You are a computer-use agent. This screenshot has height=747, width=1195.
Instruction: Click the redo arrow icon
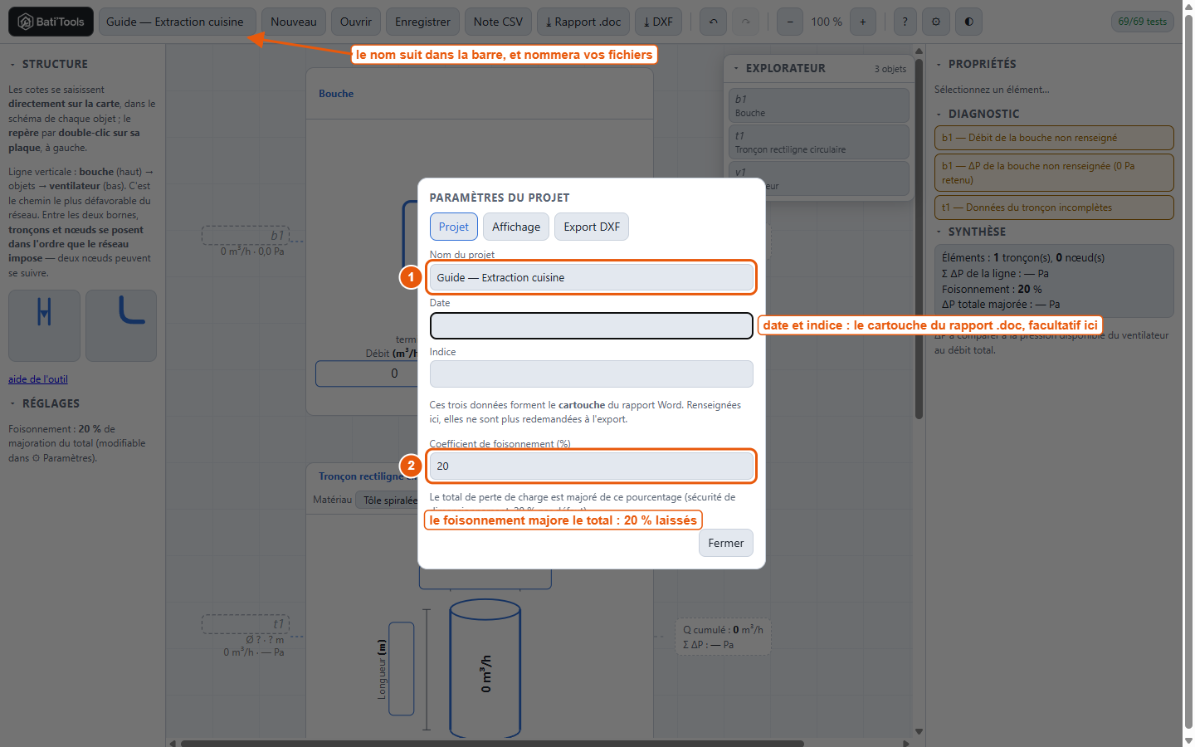point(745,22)
